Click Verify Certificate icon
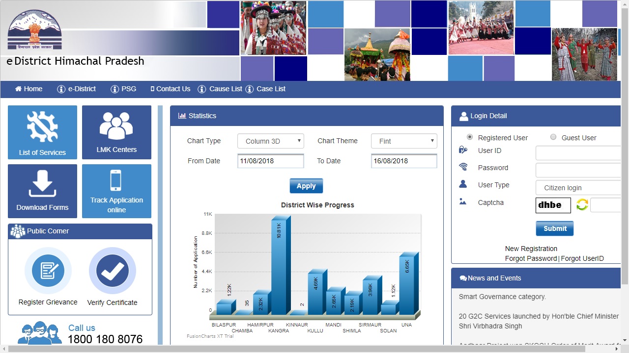This screenshot has width=629, height=353. [x=112, y=271]
